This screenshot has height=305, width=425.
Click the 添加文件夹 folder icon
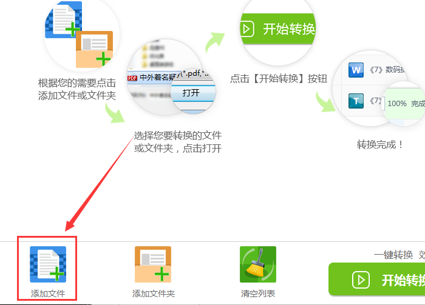[153, 264]
